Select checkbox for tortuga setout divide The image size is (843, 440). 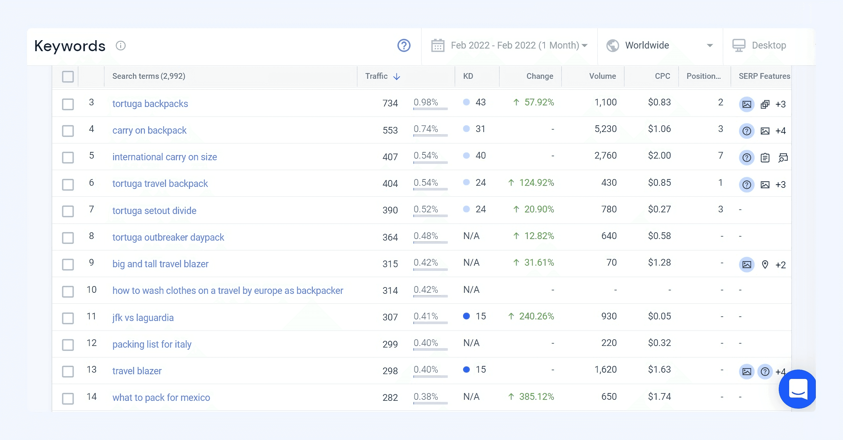click(68, 211)
